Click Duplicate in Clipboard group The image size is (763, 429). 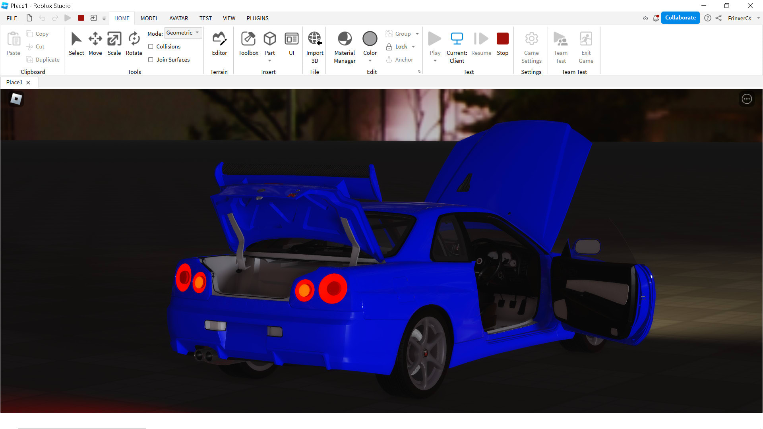43,60
